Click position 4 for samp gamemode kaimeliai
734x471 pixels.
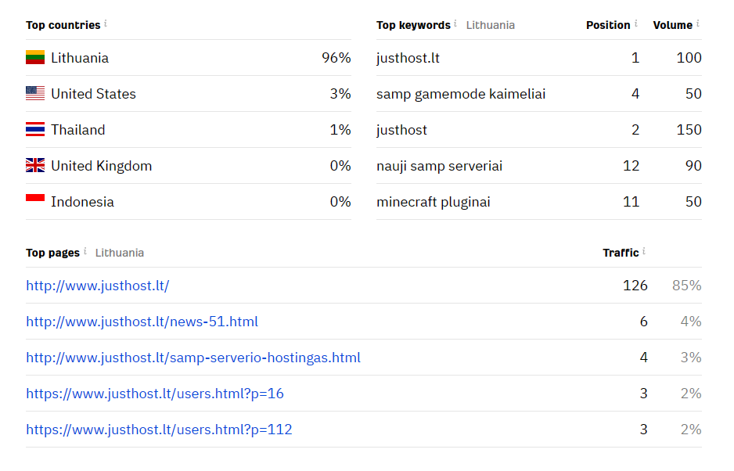pos(635,94)
